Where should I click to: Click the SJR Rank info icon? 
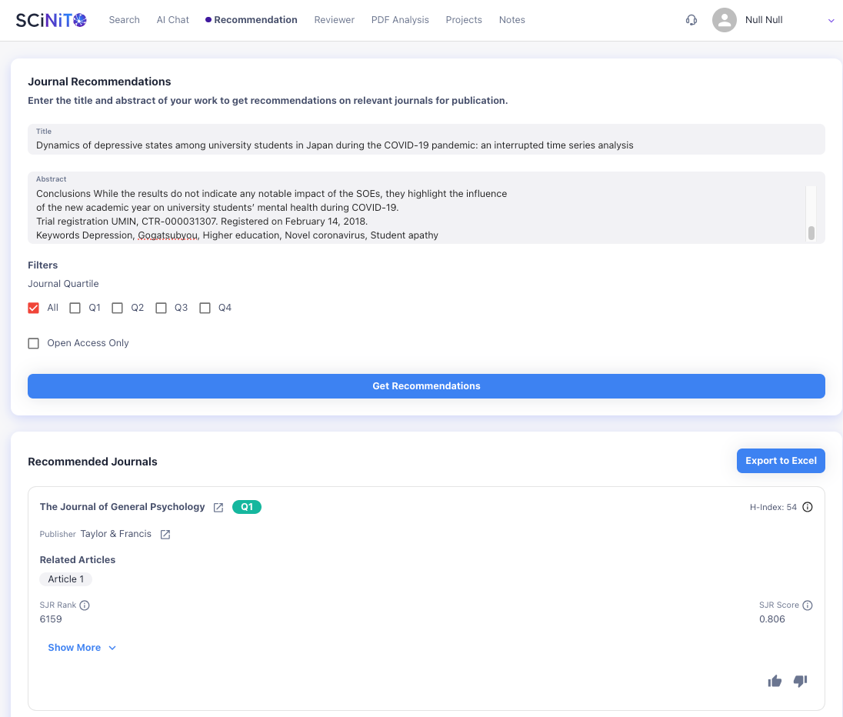click(85, 605)
